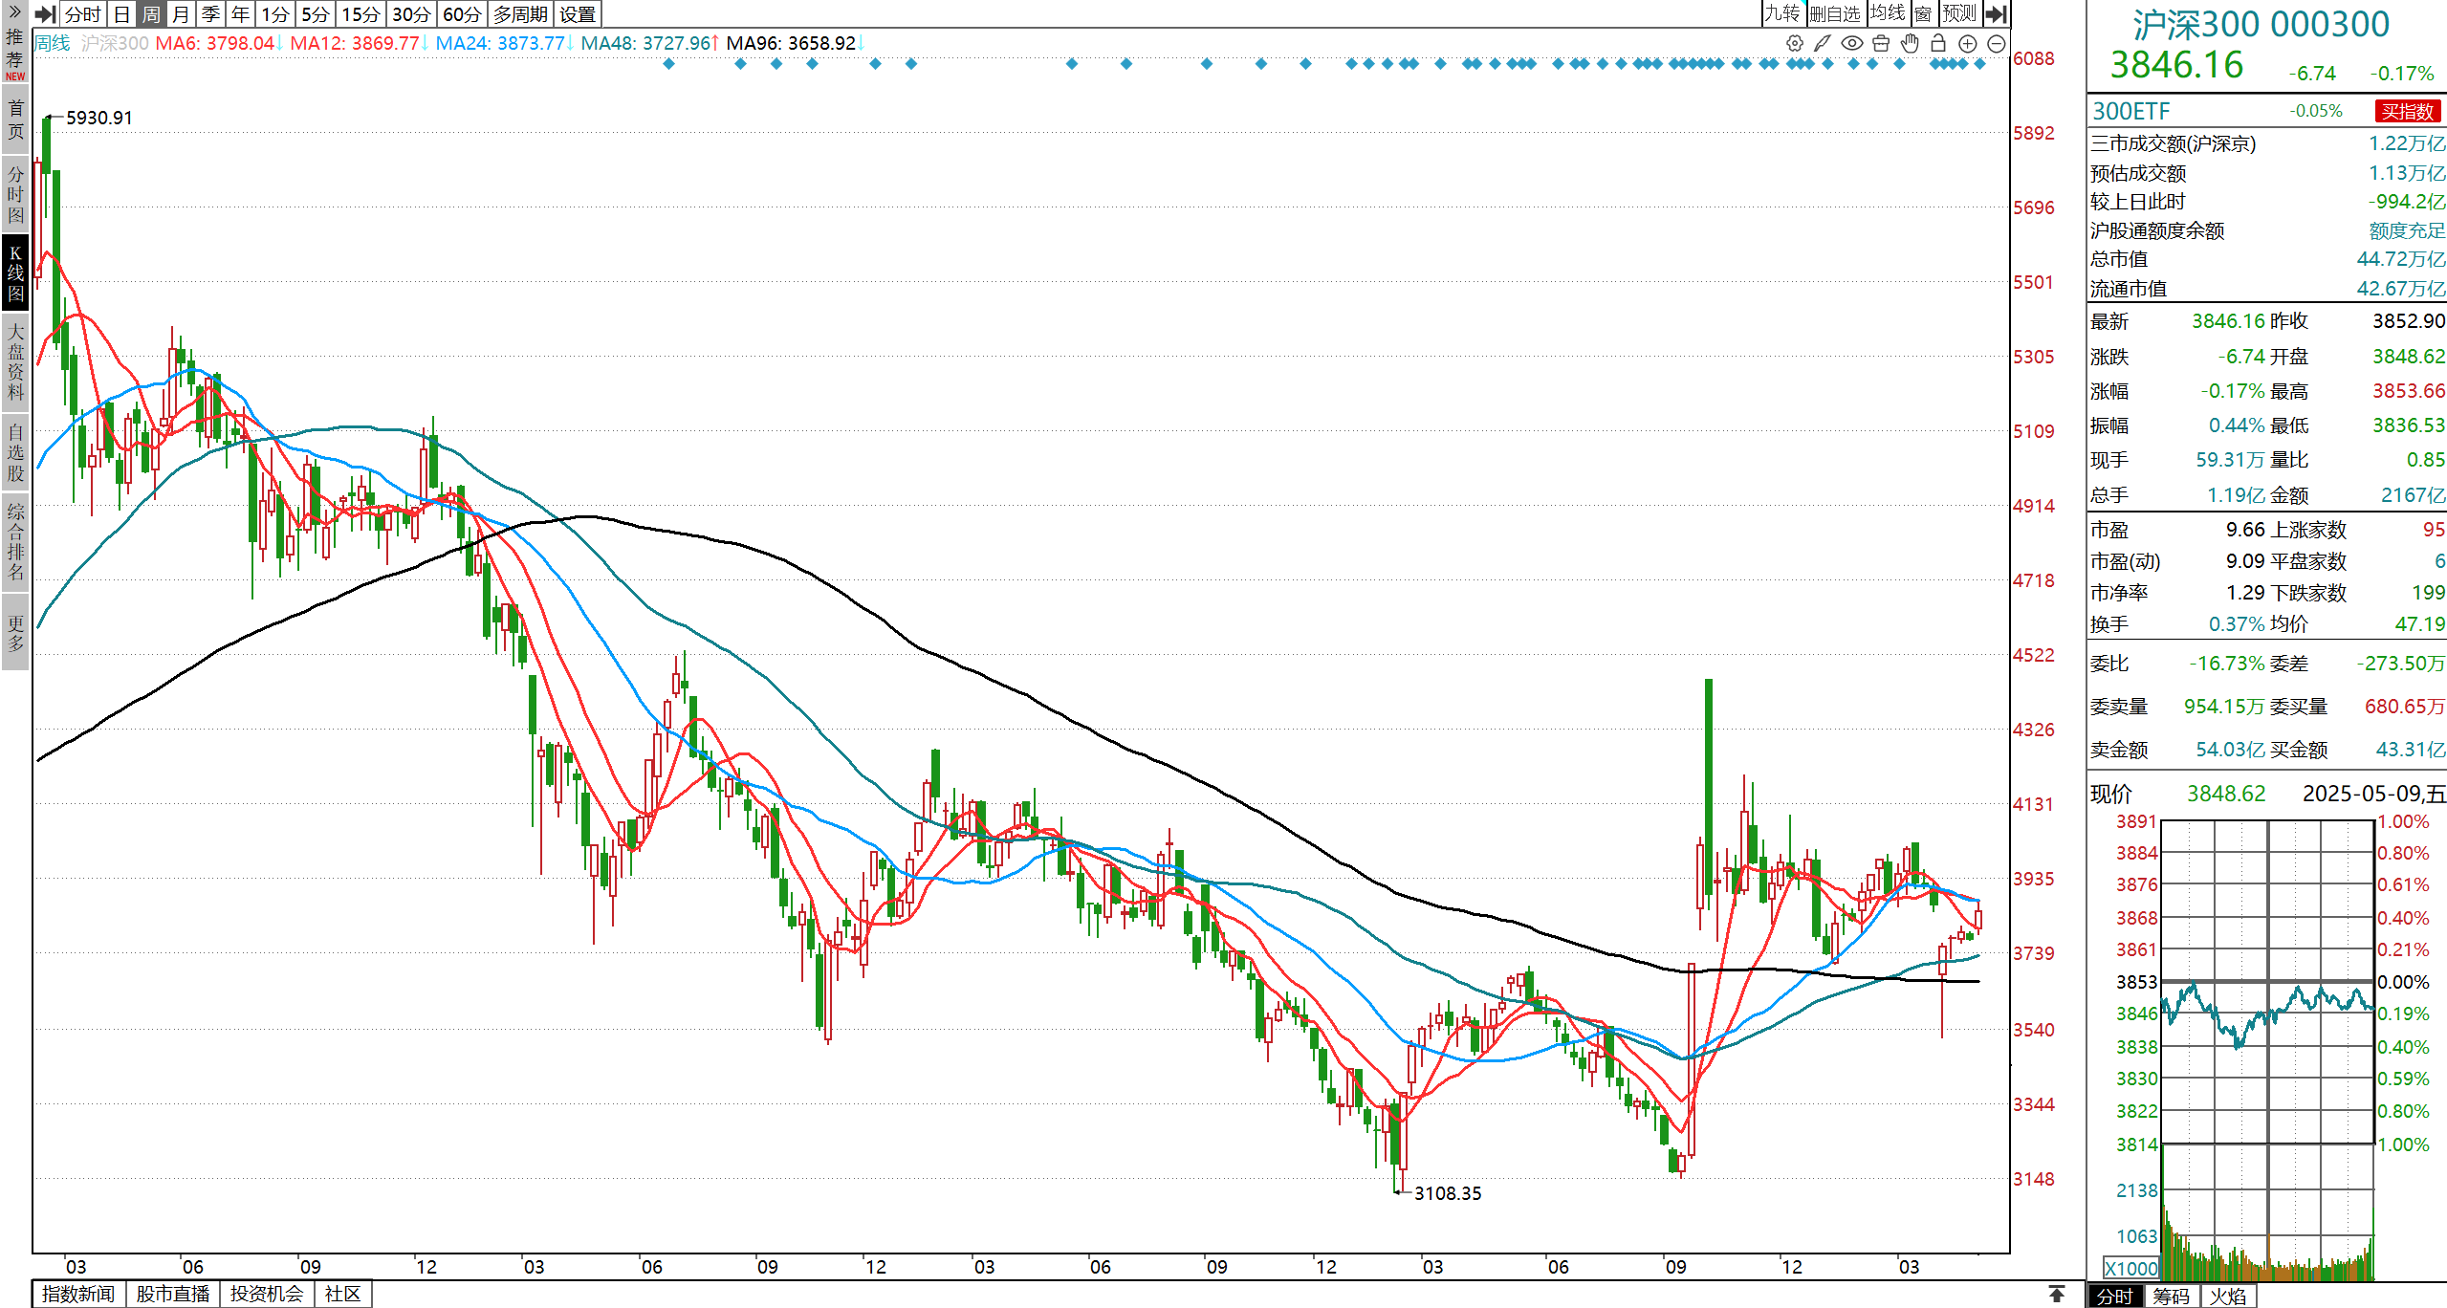Open 投资机会 bottom tab
Viewport: 2447px width, 1308px height.
coord(266,1294)
